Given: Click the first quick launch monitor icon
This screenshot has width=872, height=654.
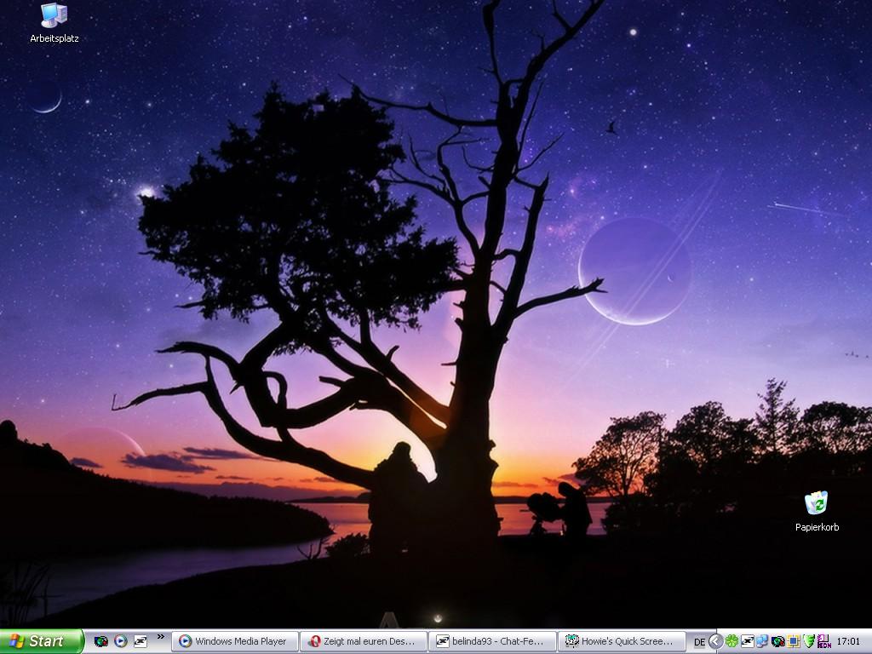Looking at the screenshot, I should click(100, 641).
